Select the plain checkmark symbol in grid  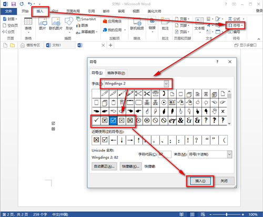point(96,120)
